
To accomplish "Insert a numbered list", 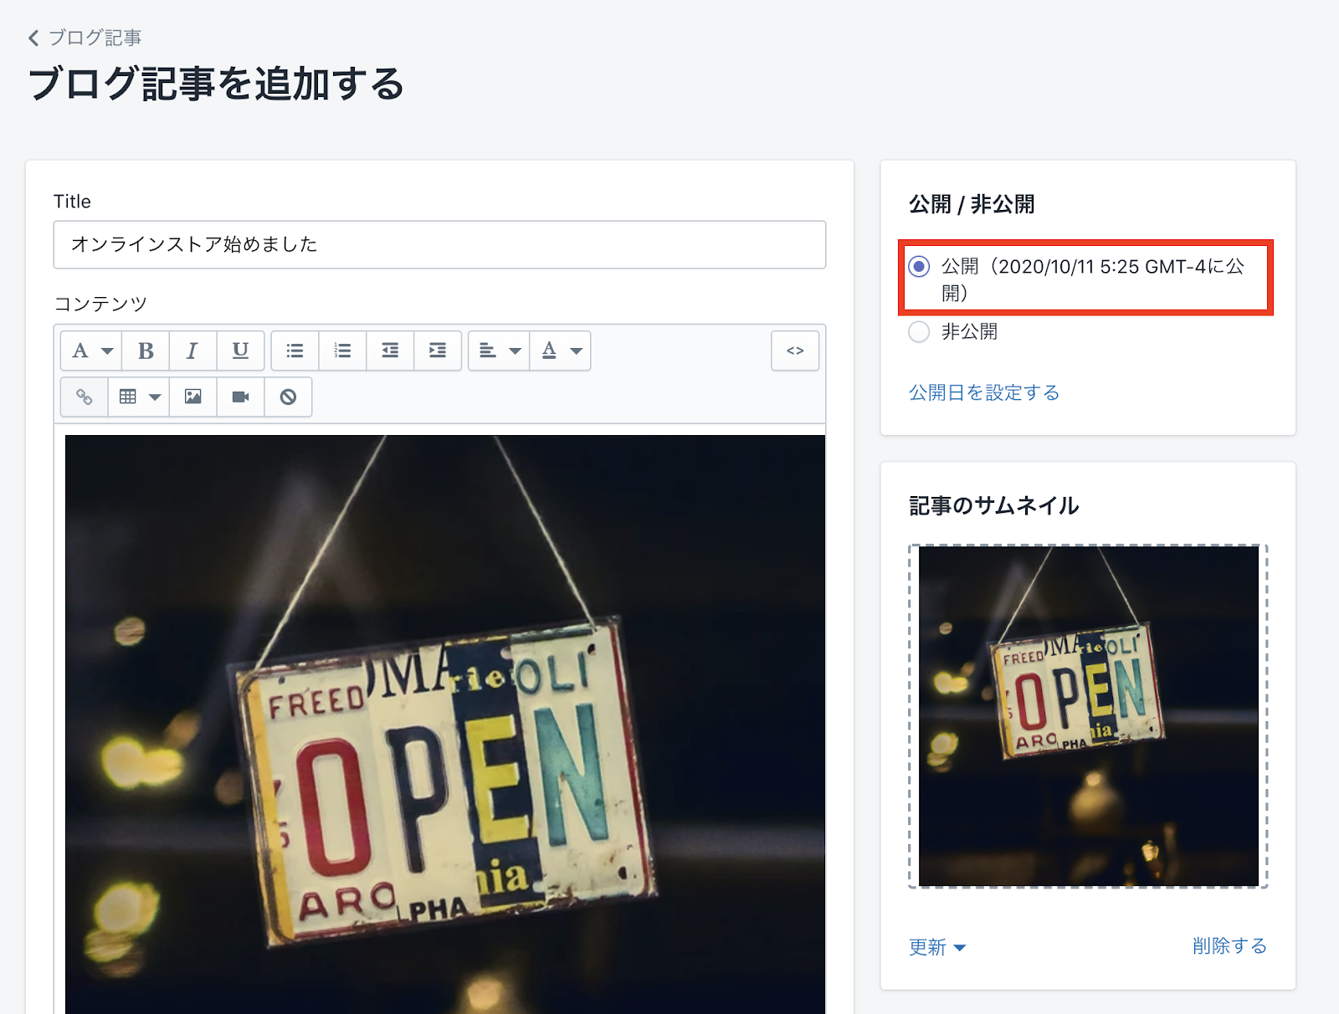I will click(x=342, y=351).
